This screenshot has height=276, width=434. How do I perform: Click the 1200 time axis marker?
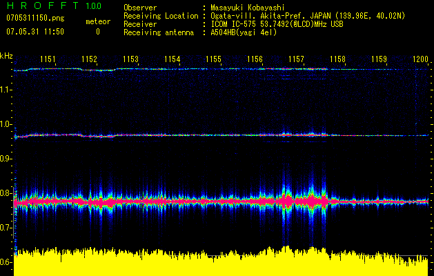(x=420, y=59)
